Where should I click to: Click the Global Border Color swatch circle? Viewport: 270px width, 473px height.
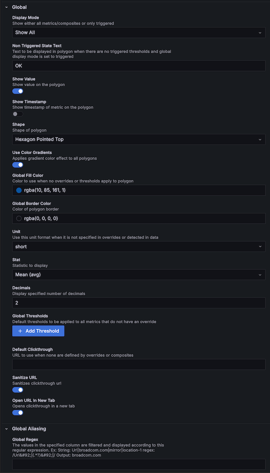tap(19, 219)
